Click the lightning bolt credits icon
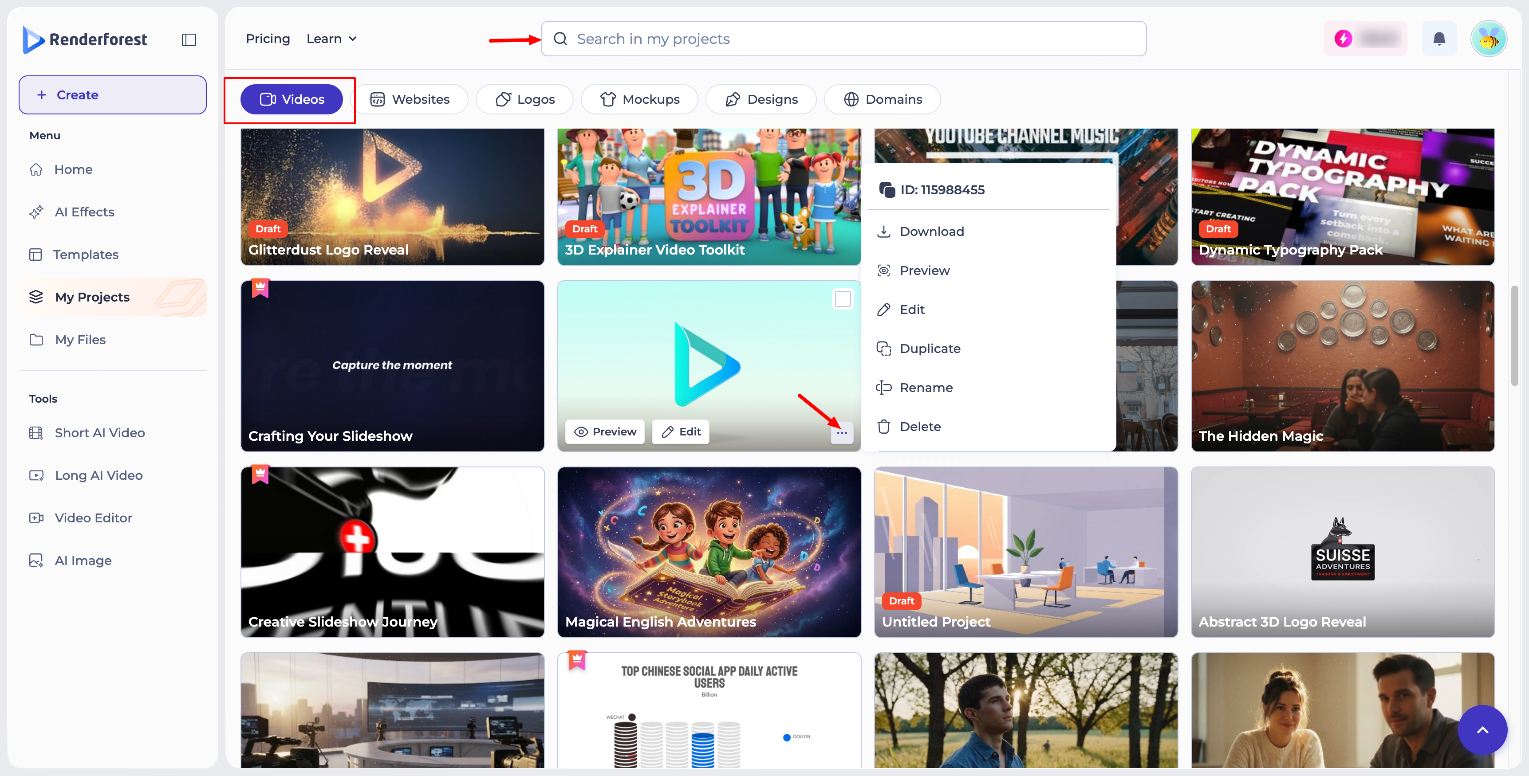The image size is (1529, 776). (1343, 39)
